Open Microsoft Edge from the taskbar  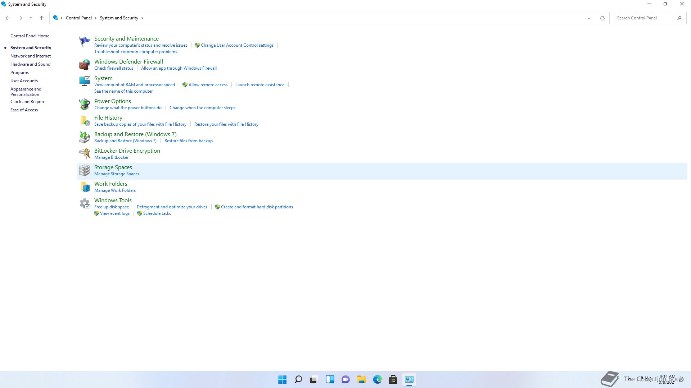click(377, 379)
